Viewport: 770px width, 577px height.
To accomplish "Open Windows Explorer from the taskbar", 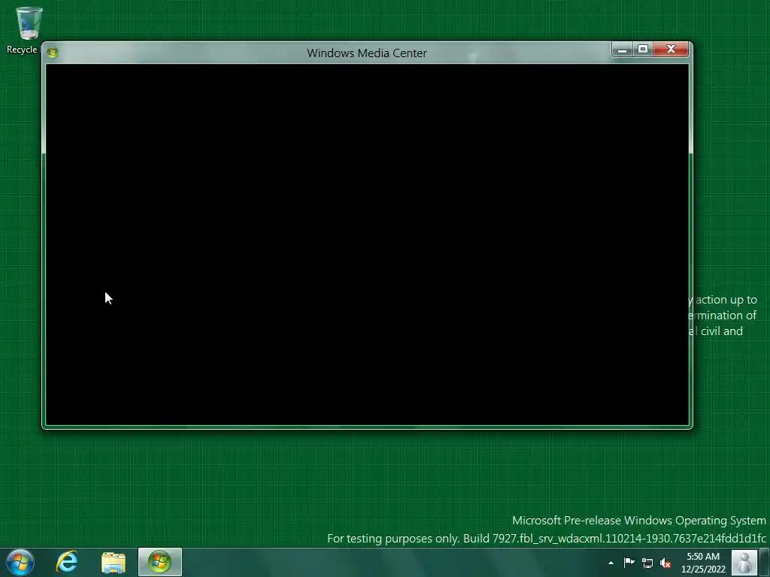I will (x=114, y=562).
